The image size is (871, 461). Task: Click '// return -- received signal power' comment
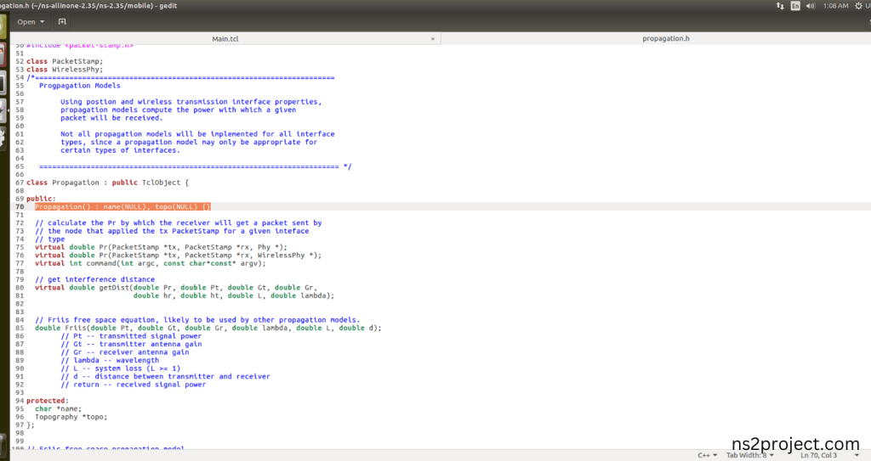(x=134, y=385)
